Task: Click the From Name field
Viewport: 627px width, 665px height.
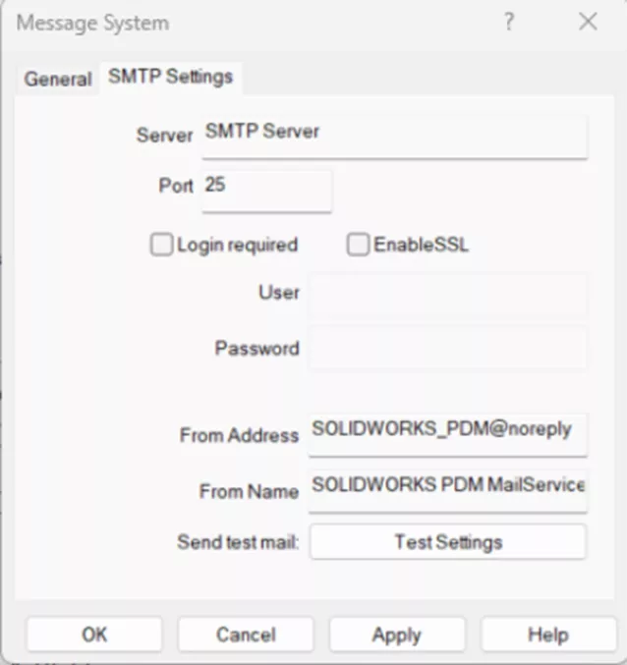Action: [x=447, y=491]
